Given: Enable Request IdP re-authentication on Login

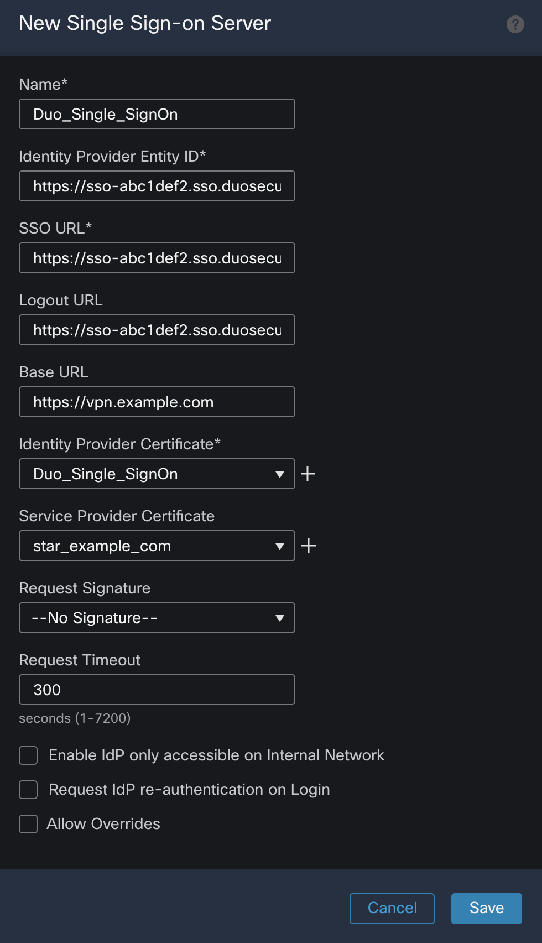Looking at the screenshot, I should (28, 789).
